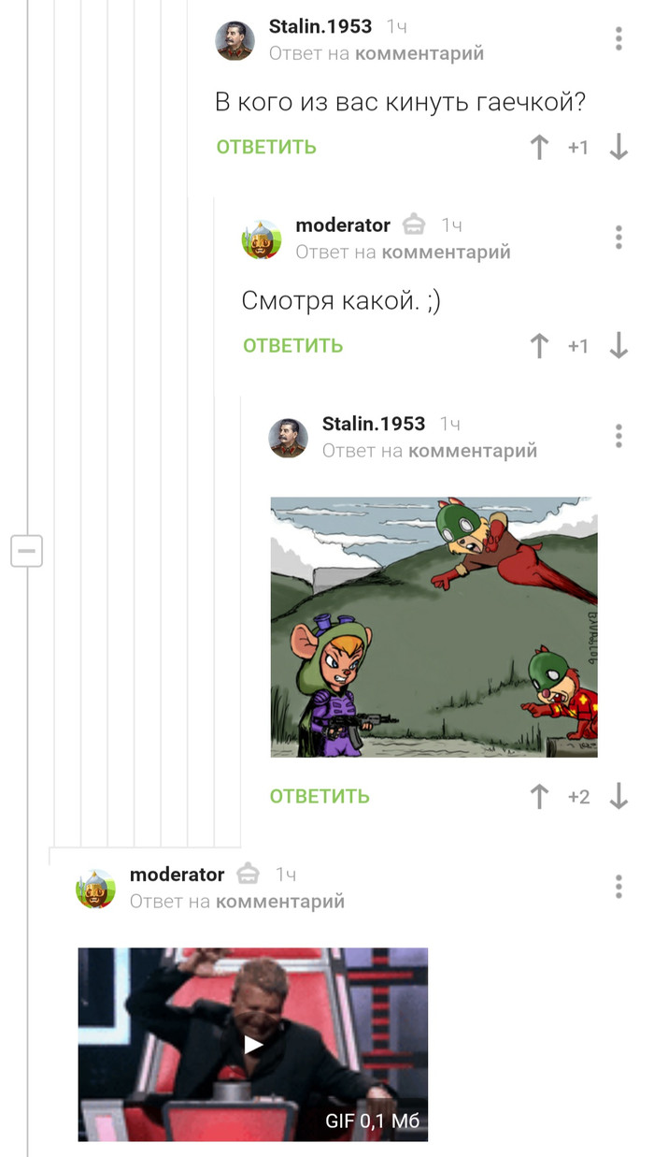
Task: Open moderator profile on the GIF comment
Action: click(177, 875)
